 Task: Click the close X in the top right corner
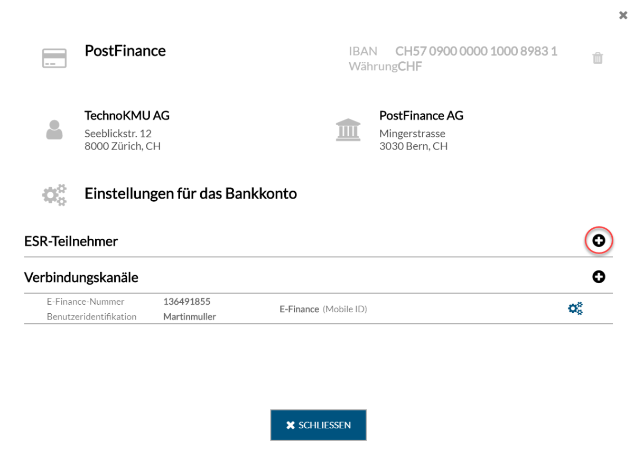pos(623,15)
